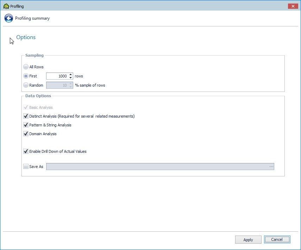Enable the Save As checkbox
Image resolution: width=301 pixels, height=250 pixels.
coord(26,167)
